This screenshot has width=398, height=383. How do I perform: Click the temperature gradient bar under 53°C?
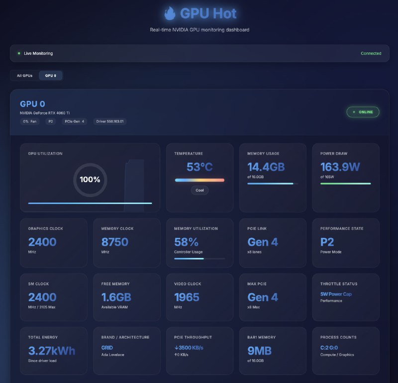pyautogui.click(x=199, y=180)
